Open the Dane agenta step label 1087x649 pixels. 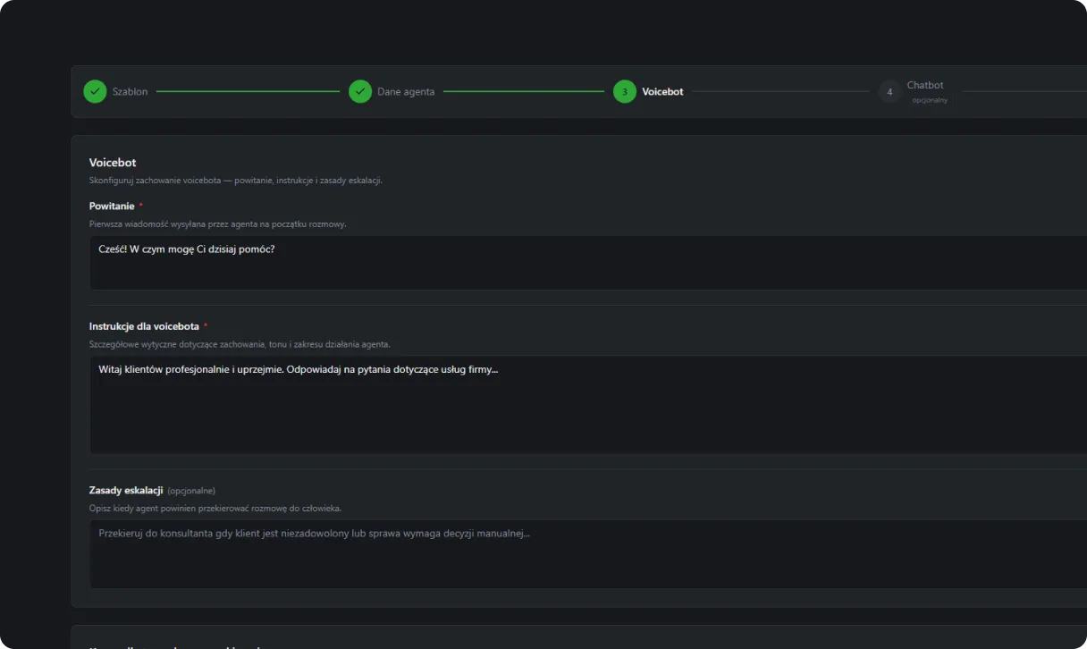coord(406,91)
